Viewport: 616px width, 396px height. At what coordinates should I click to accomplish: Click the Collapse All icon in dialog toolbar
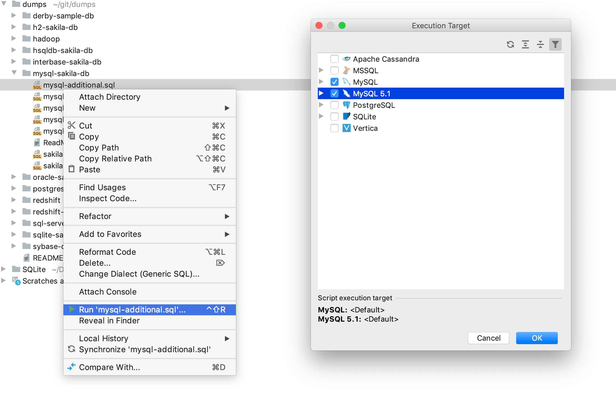[x=540, y=44]
